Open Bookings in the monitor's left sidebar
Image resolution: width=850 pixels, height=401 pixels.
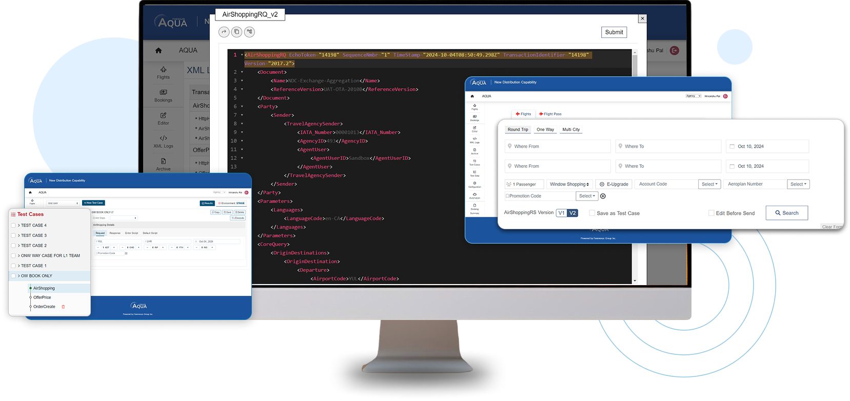(x=163, y=96)
